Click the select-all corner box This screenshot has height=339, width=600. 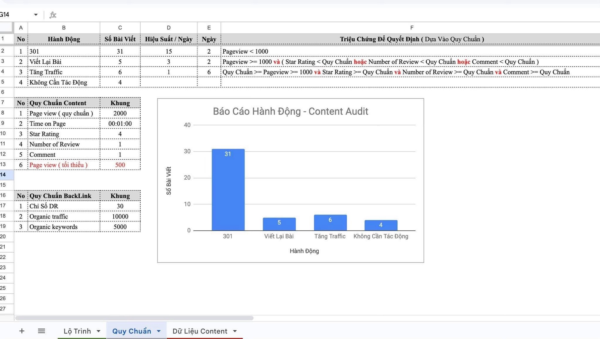[7, 28]
